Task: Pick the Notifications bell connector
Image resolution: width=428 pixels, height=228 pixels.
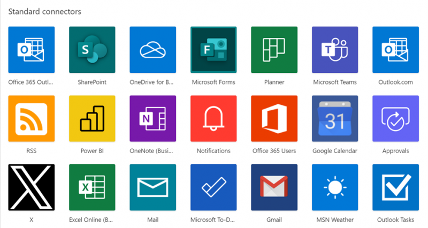Action: [x=213, y=118]
